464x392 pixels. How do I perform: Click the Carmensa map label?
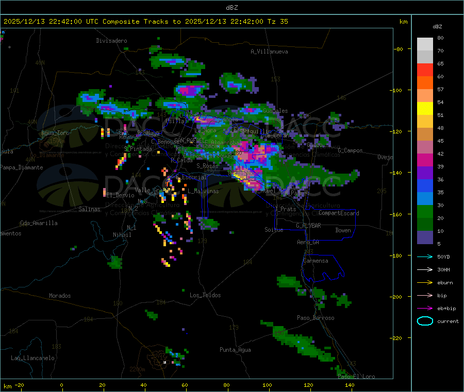coord(316,261)
